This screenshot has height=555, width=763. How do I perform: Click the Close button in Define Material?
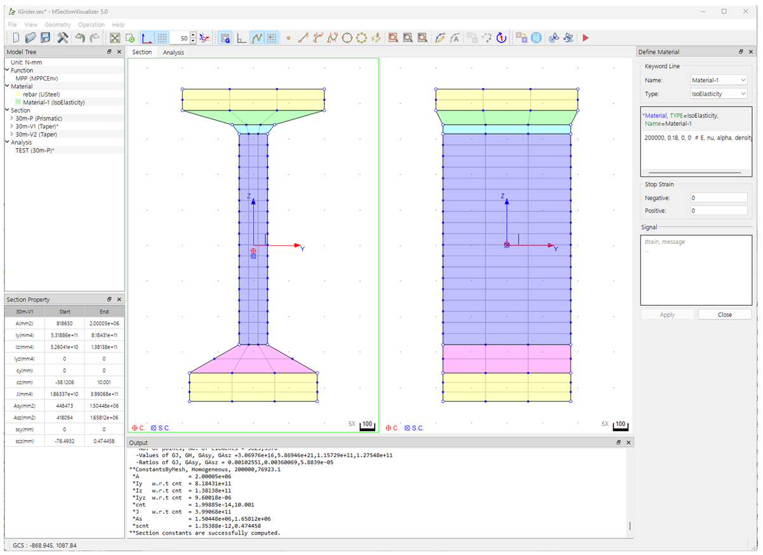725,314
